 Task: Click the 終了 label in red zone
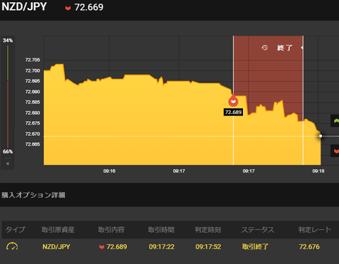pyautogui.click(x=285, y=48)
